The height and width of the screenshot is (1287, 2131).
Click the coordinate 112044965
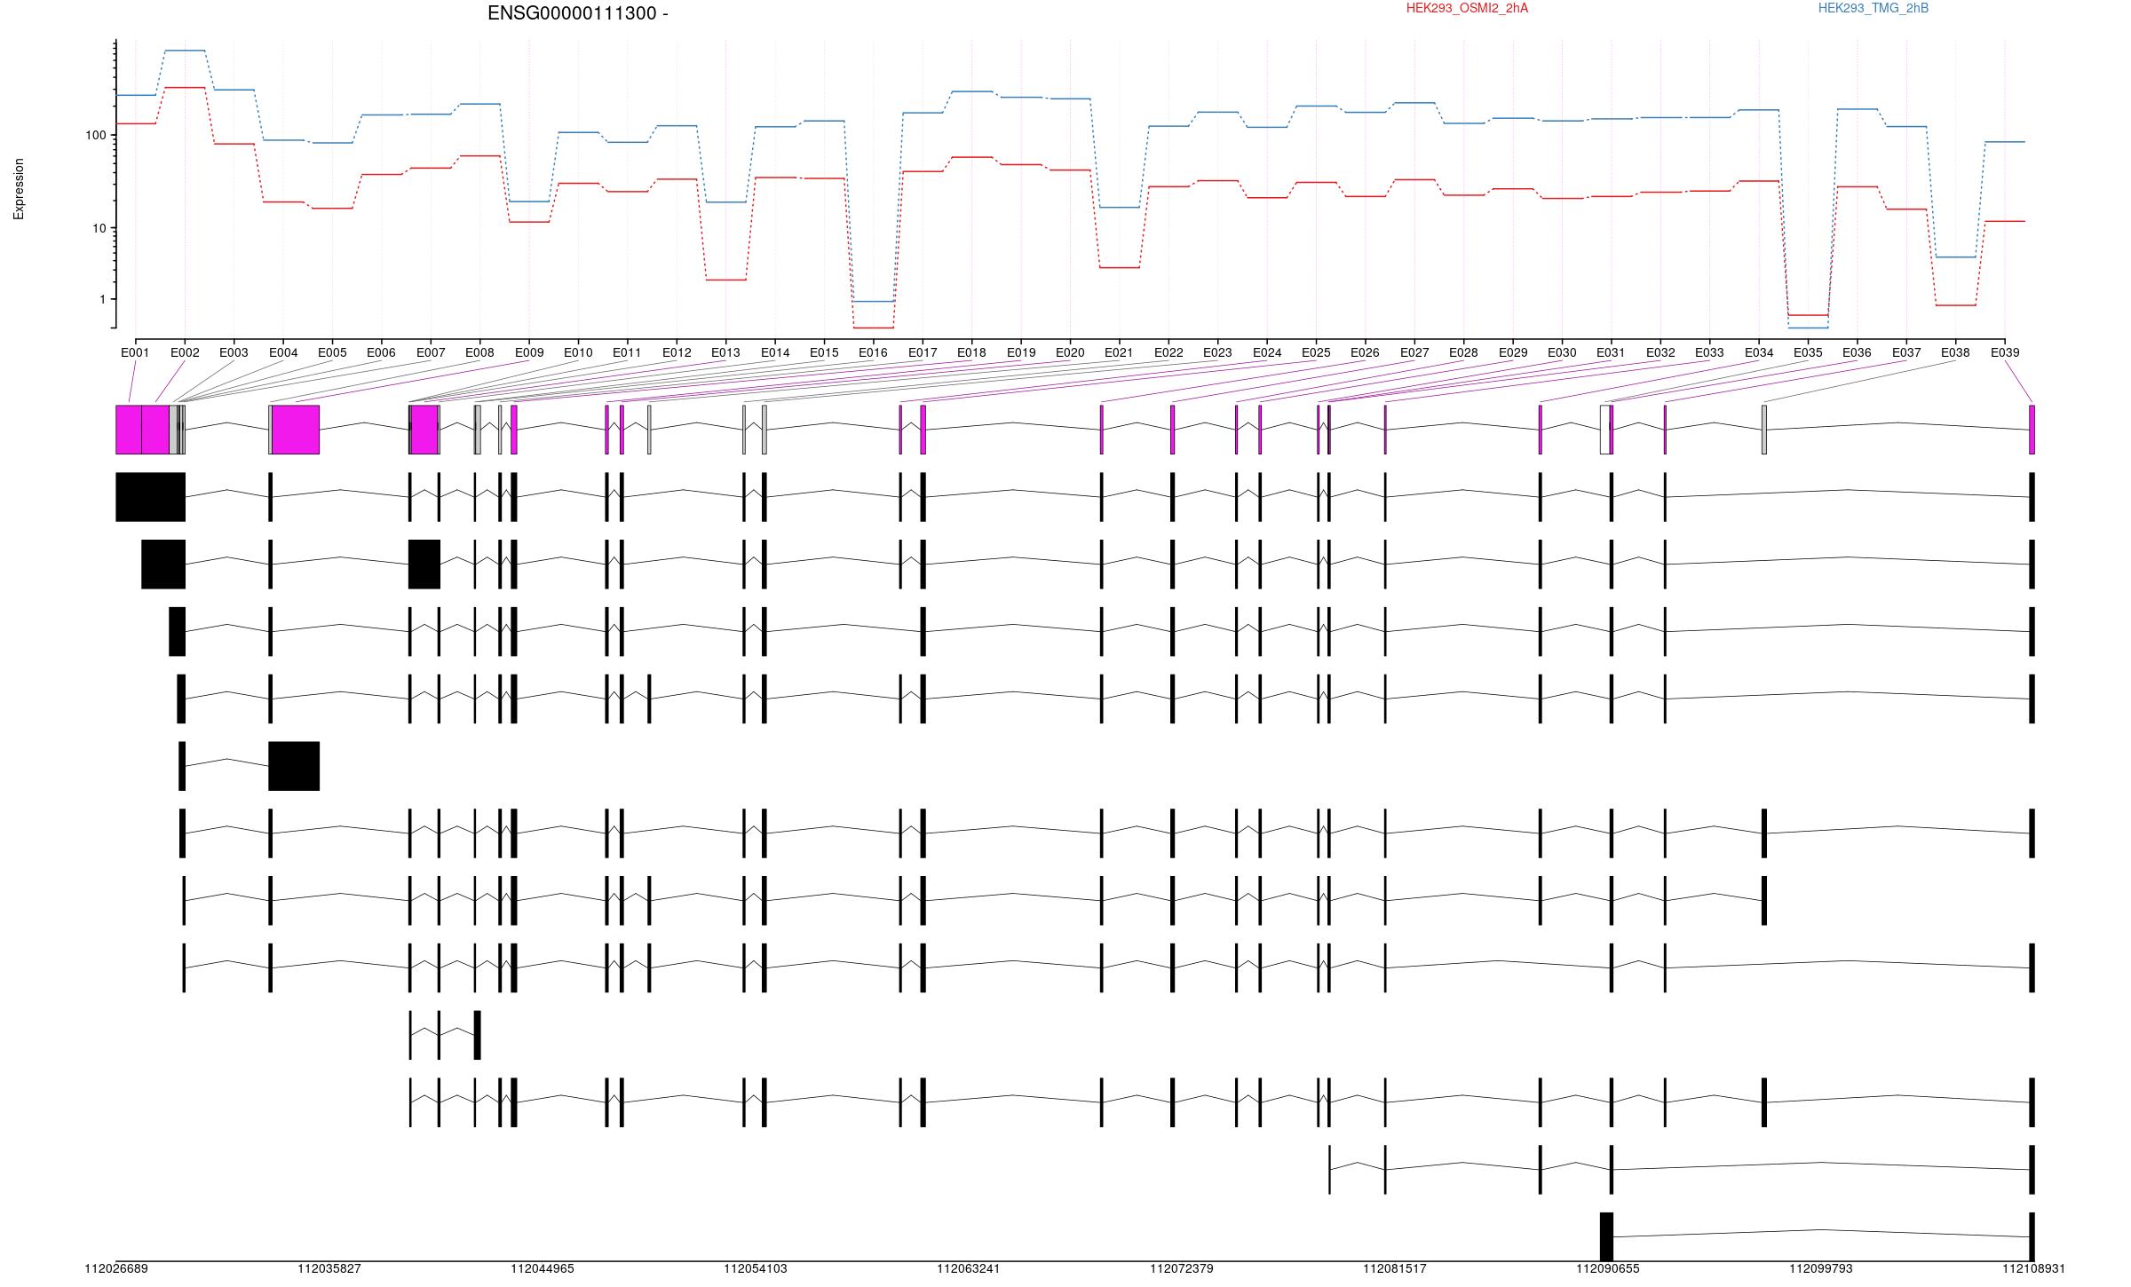[543, 1268]
